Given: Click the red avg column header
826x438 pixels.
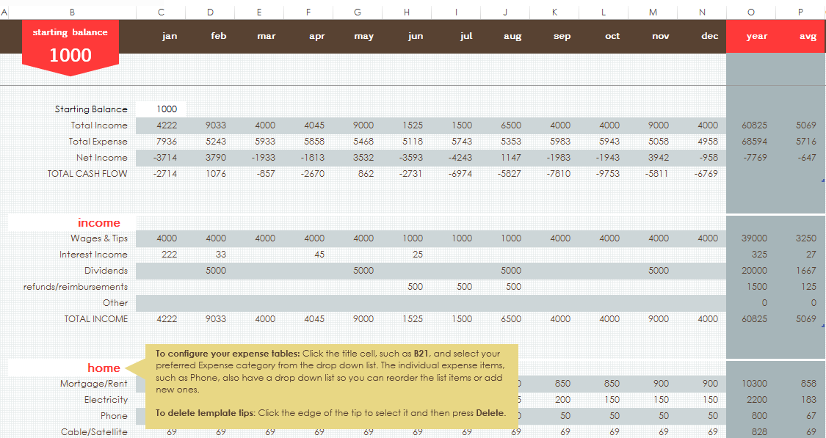Looking at the screenshot, I should (x=808, y=37).
